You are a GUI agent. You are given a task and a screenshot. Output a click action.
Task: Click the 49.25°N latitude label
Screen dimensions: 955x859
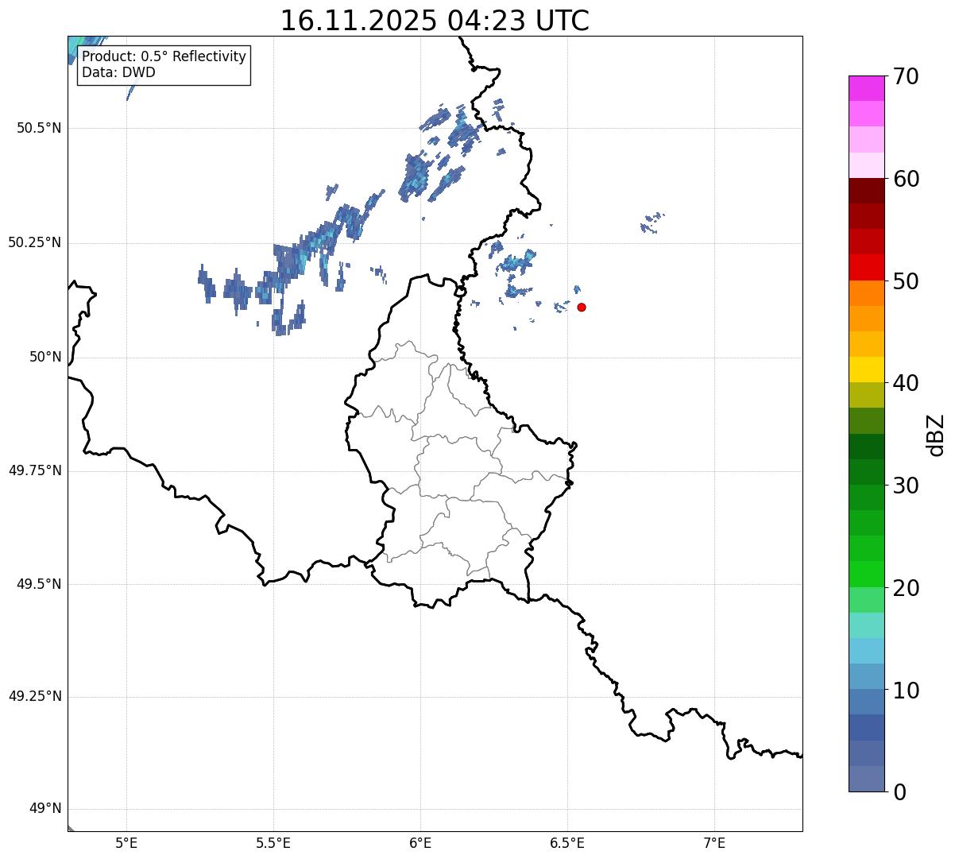tap(35, 696)
